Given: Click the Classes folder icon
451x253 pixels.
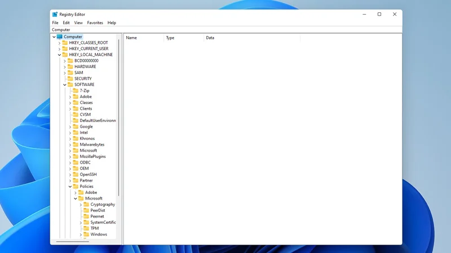Looking at the screenshot, I should tap(76, 103).
